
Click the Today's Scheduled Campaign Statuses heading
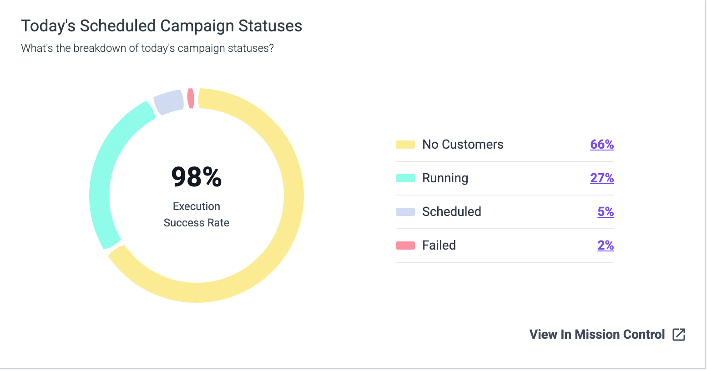click(x=162, y=26)
